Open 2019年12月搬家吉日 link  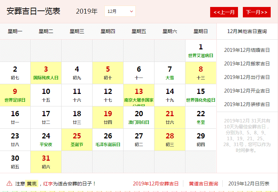(247, 64)
